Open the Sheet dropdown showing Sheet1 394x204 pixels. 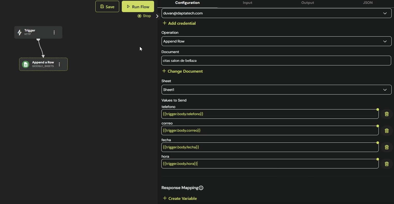[276, 90]
